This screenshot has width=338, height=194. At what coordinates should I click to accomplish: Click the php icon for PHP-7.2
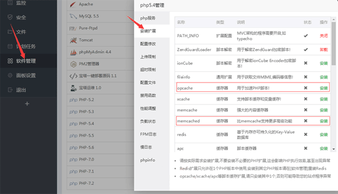pyautogui.click(x=73, y=183)
